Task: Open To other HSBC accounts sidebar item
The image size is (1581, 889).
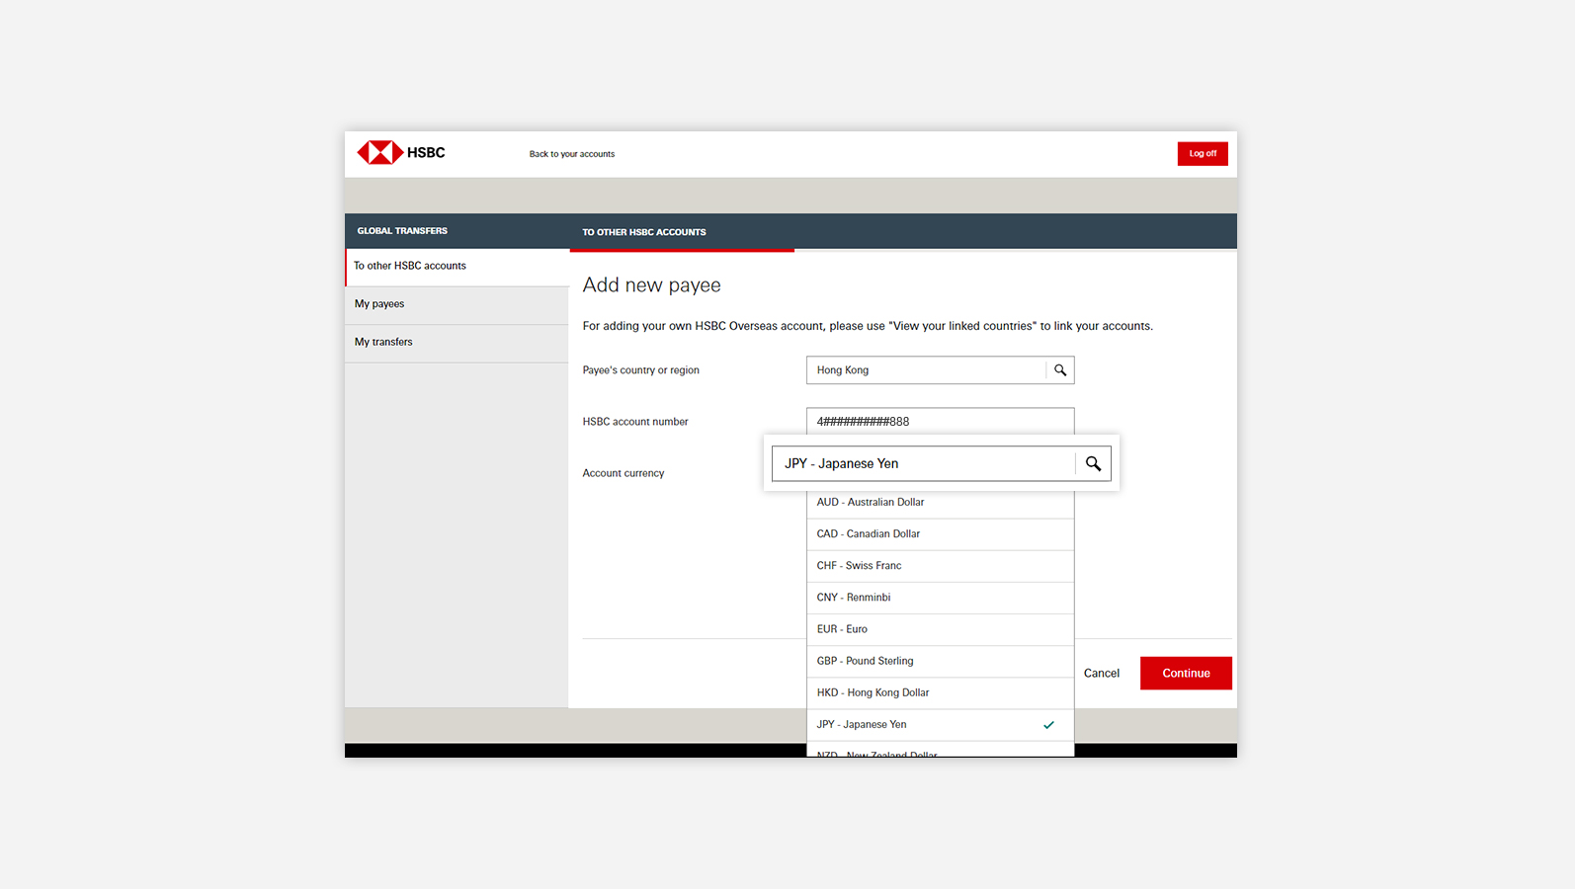Action: click(457, 267)
